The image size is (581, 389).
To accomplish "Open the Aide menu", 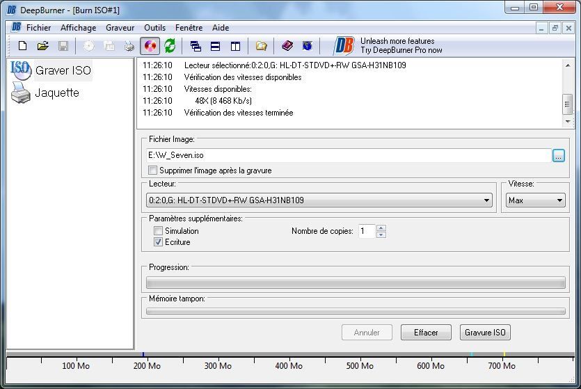I will coord(221,28).
